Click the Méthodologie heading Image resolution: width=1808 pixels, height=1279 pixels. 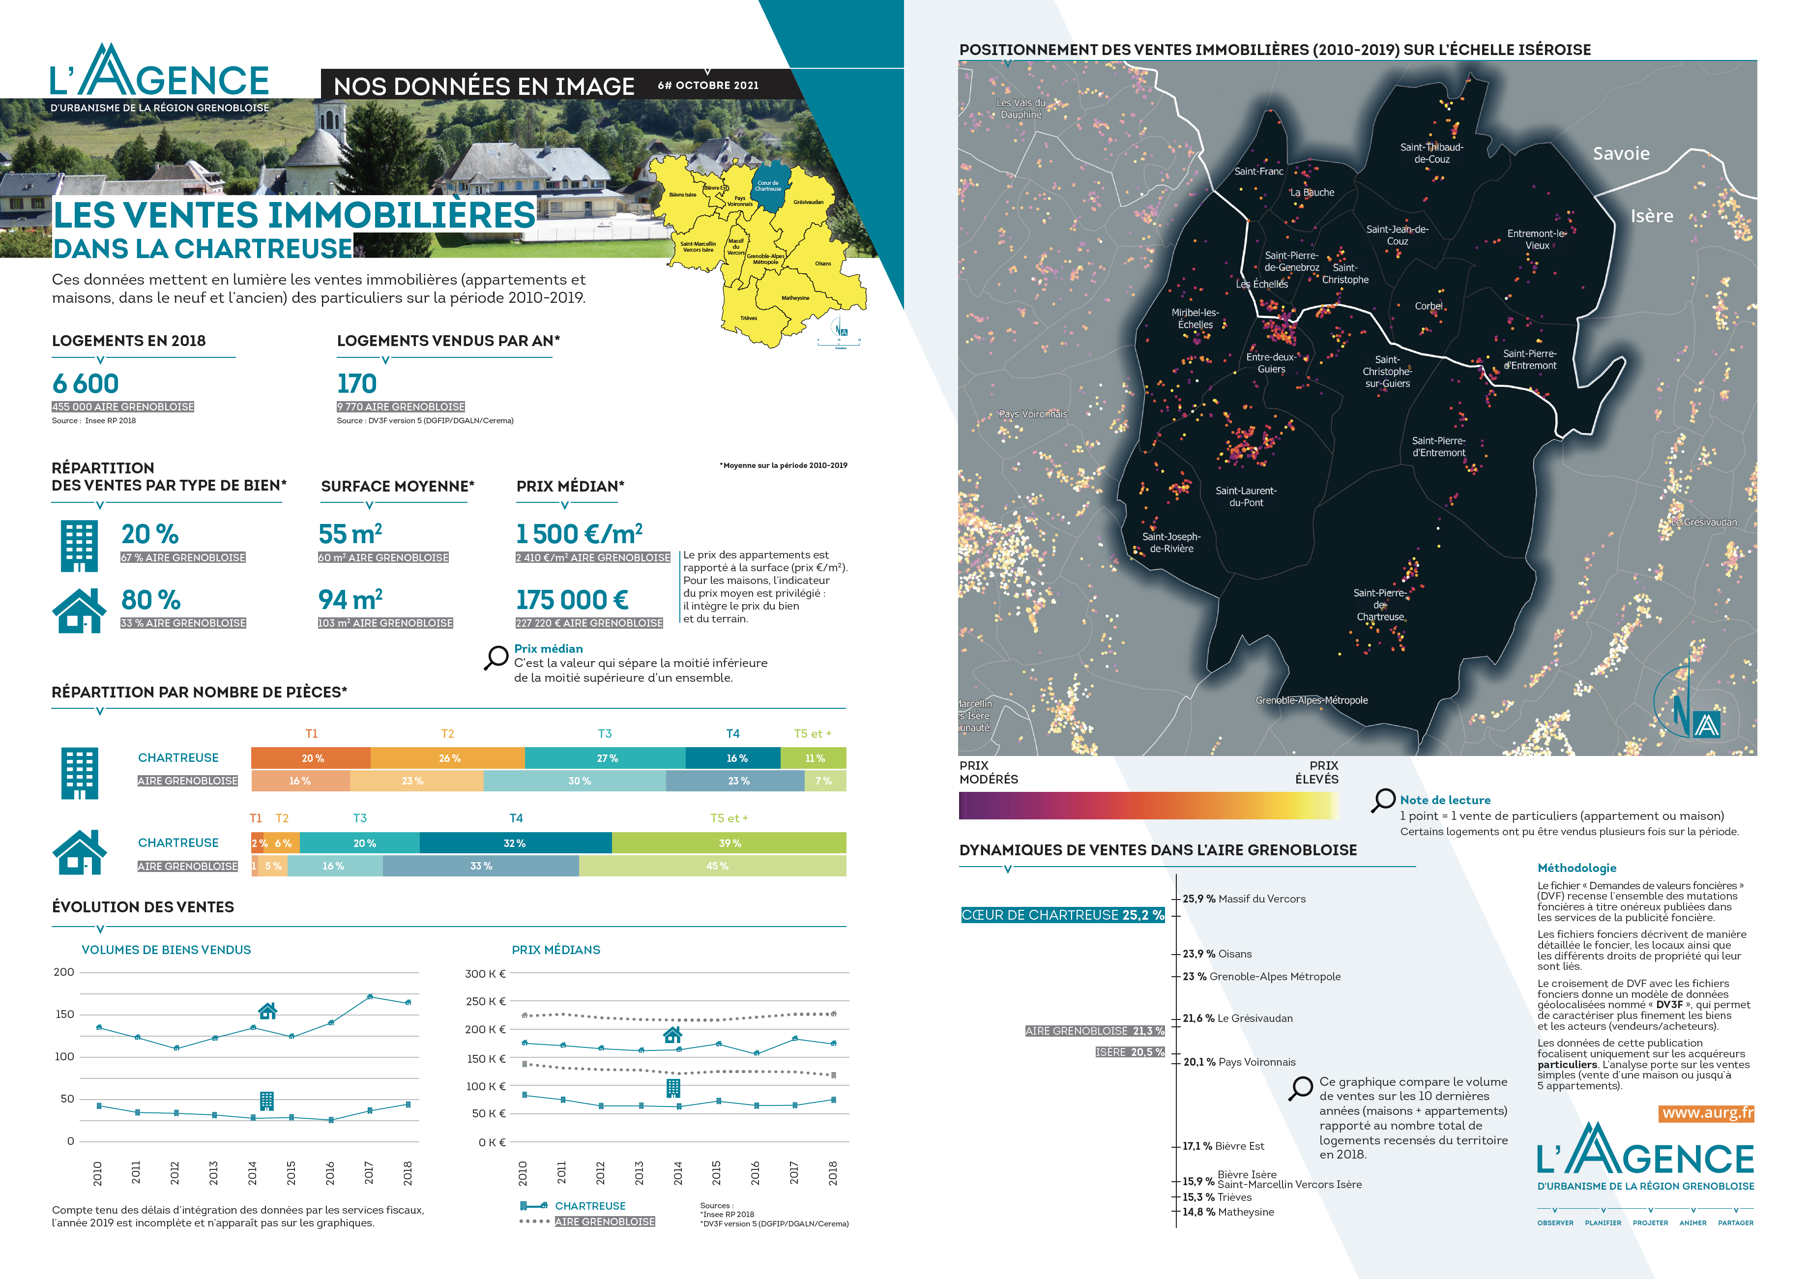pos(1576,868)
